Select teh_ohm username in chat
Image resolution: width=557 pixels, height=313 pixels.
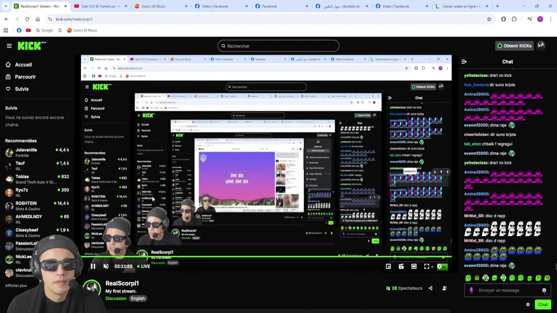pos(473,144)
